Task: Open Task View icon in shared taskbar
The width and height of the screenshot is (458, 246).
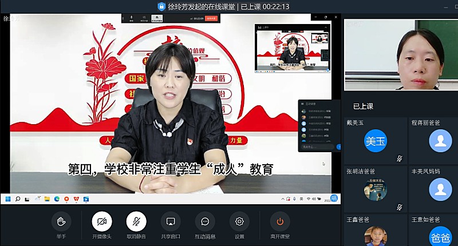Action: [x=27, y=199]
